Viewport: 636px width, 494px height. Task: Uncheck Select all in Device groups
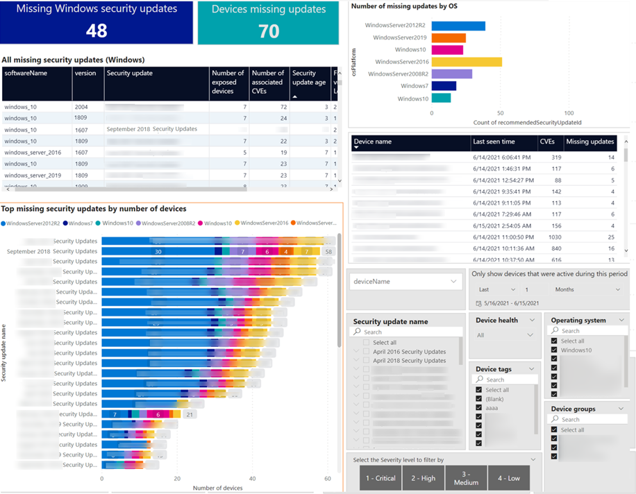pos(554,429)
